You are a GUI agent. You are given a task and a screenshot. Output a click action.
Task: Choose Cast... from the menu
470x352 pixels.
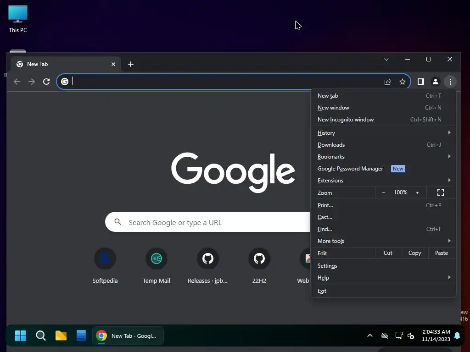click(x=383, y=217)
